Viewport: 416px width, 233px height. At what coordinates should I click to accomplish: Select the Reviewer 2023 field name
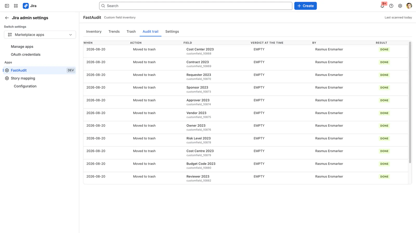coord(198,176)
